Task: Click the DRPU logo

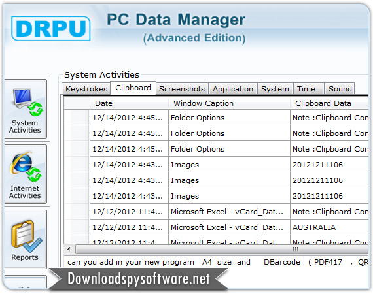Action: (50, 29)
